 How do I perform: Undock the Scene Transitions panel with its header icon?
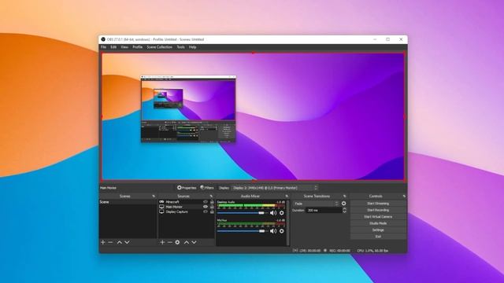pyautogui.click(x=345, y=196)
